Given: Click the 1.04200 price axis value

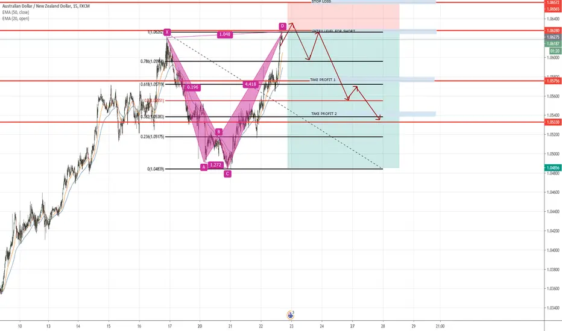Looking at the screenshot, I should pyautogui.click(x=553, y=231).
